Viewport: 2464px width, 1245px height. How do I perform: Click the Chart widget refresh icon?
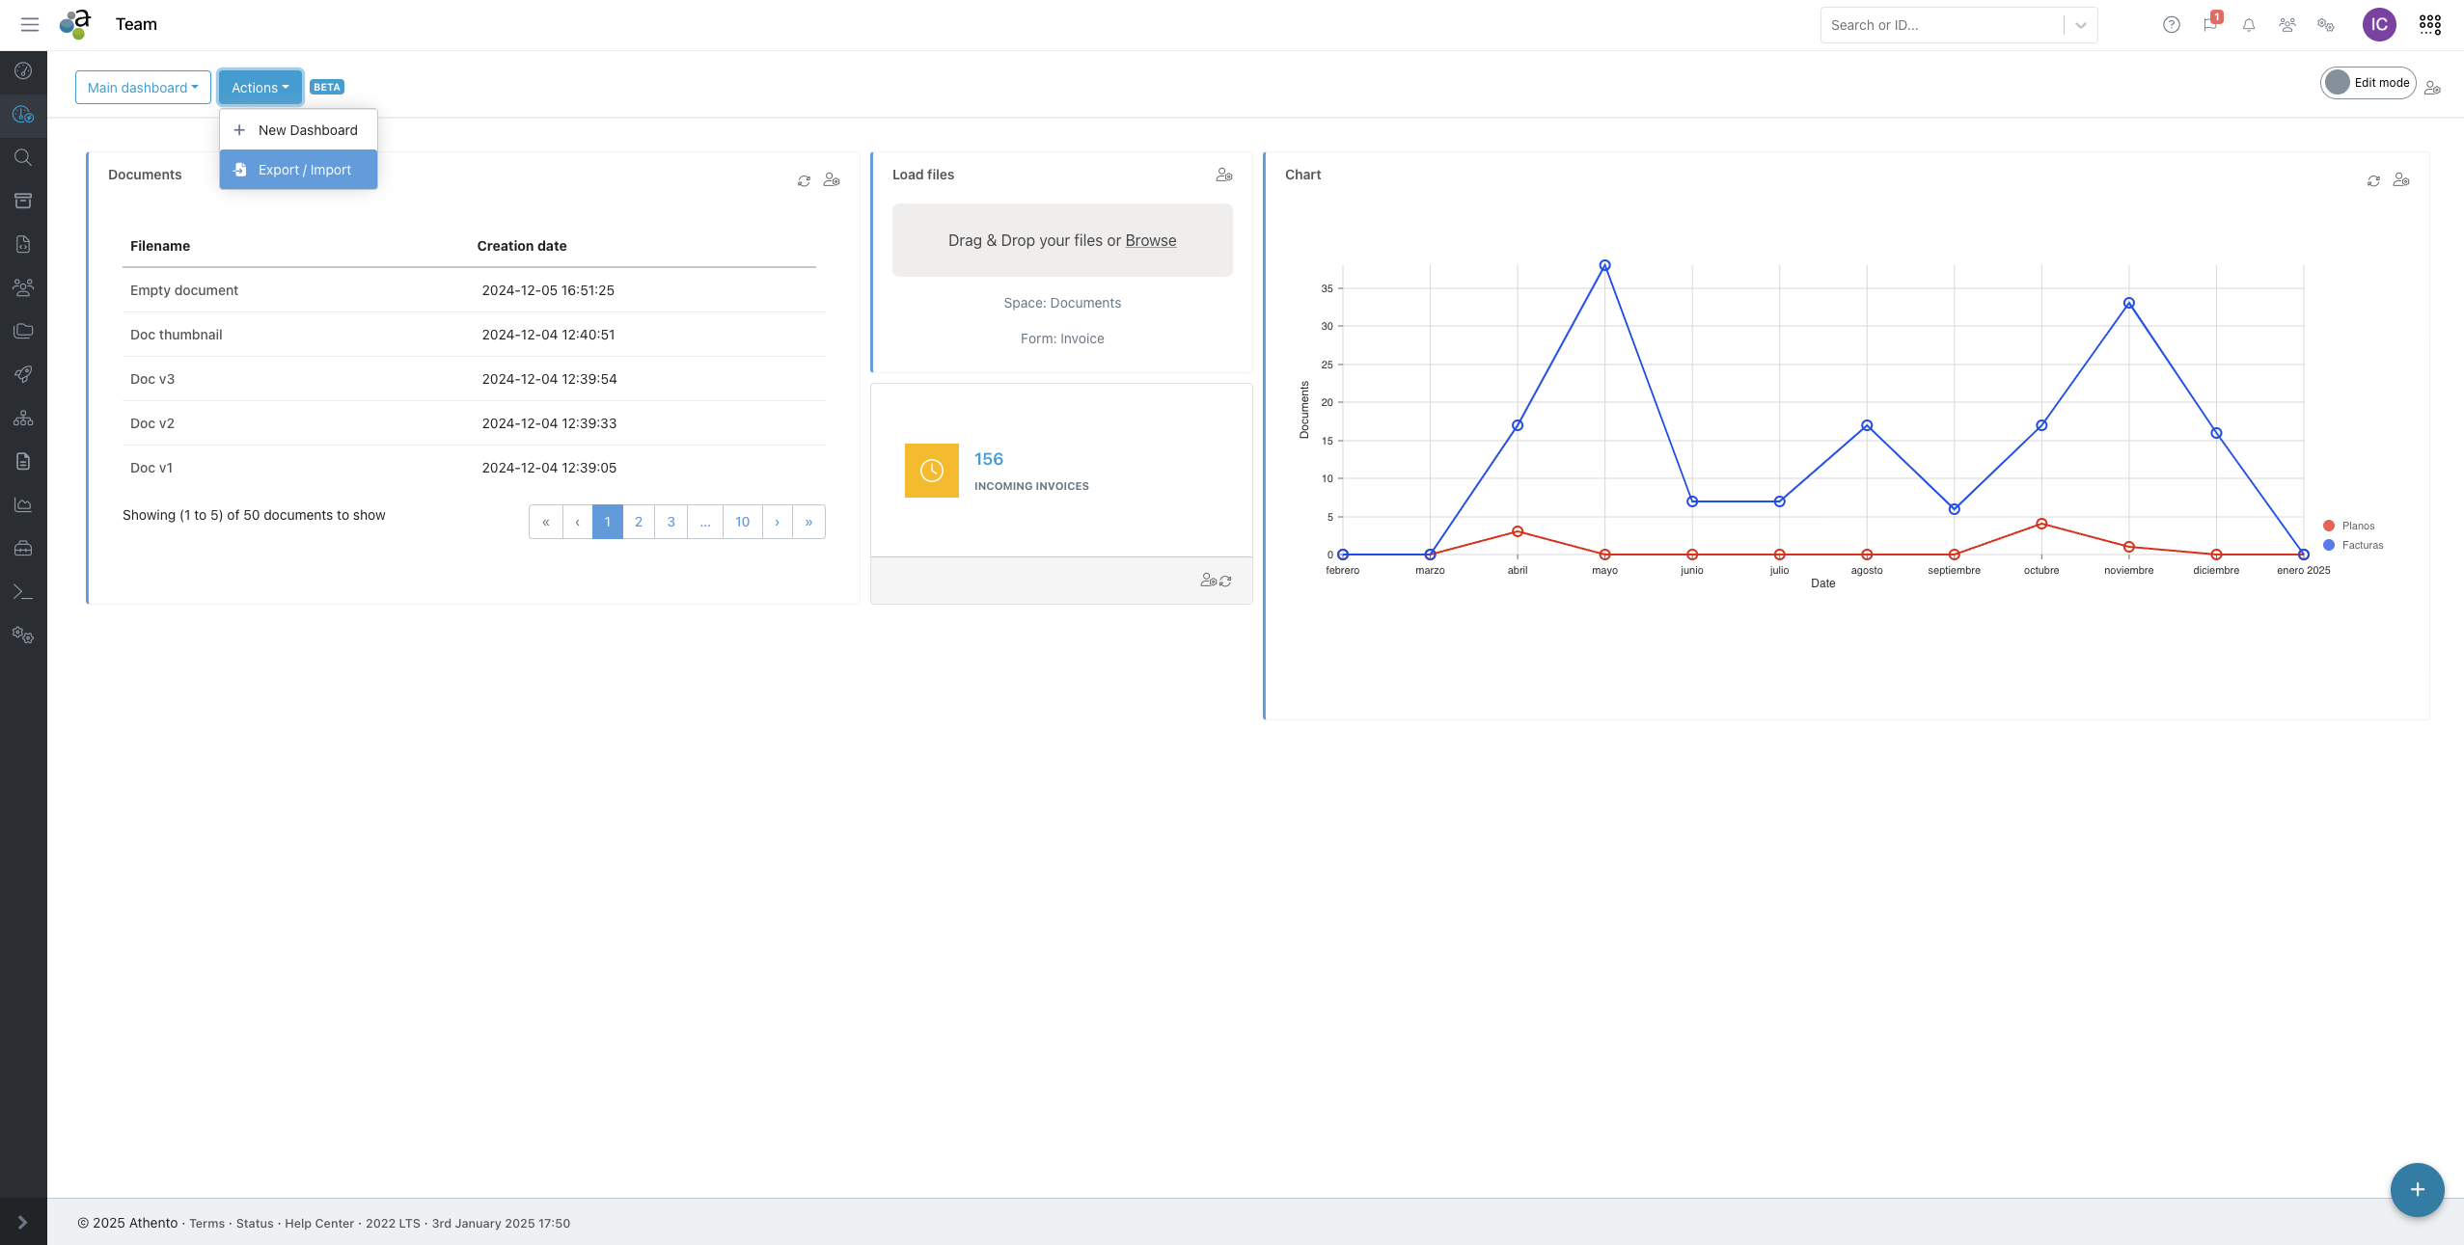pos(2373,180)
